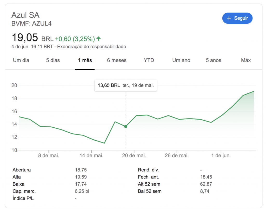Click the Seguir follow button
266x211 pixels.
point(237,18)
